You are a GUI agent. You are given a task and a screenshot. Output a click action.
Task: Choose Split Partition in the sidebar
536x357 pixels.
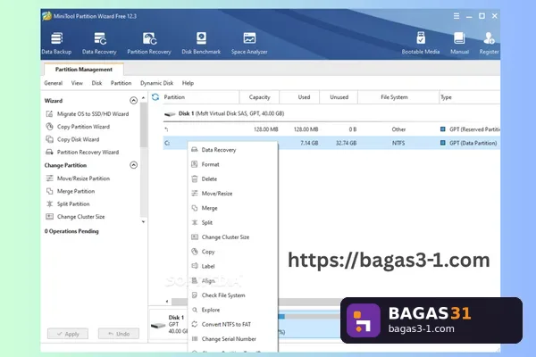[68, 204]
